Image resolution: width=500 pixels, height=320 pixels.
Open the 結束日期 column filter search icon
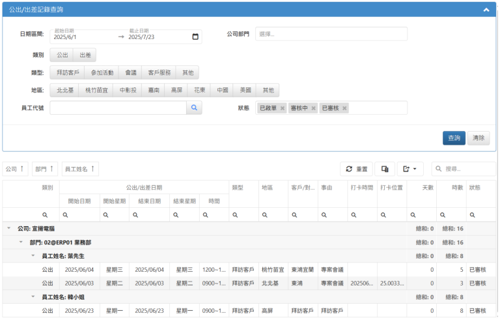pos(135,215)
